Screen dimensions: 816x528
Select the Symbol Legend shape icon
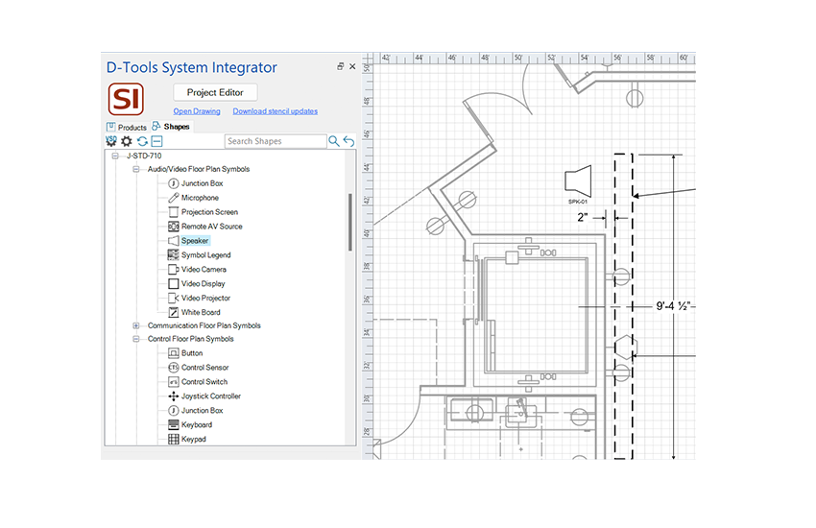tap(174, 255)
